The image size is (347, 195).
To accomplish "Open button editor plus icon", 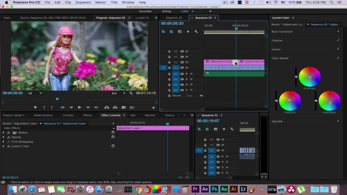I will pos(153,108).
